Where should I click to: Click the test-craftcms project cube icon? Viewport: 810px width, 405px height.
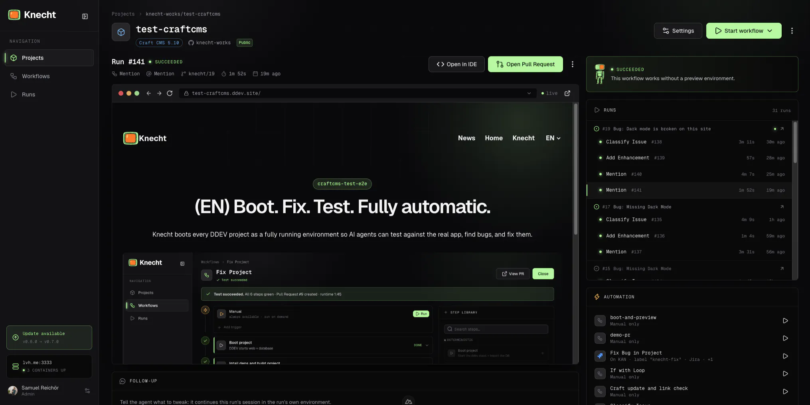point(121,32)
